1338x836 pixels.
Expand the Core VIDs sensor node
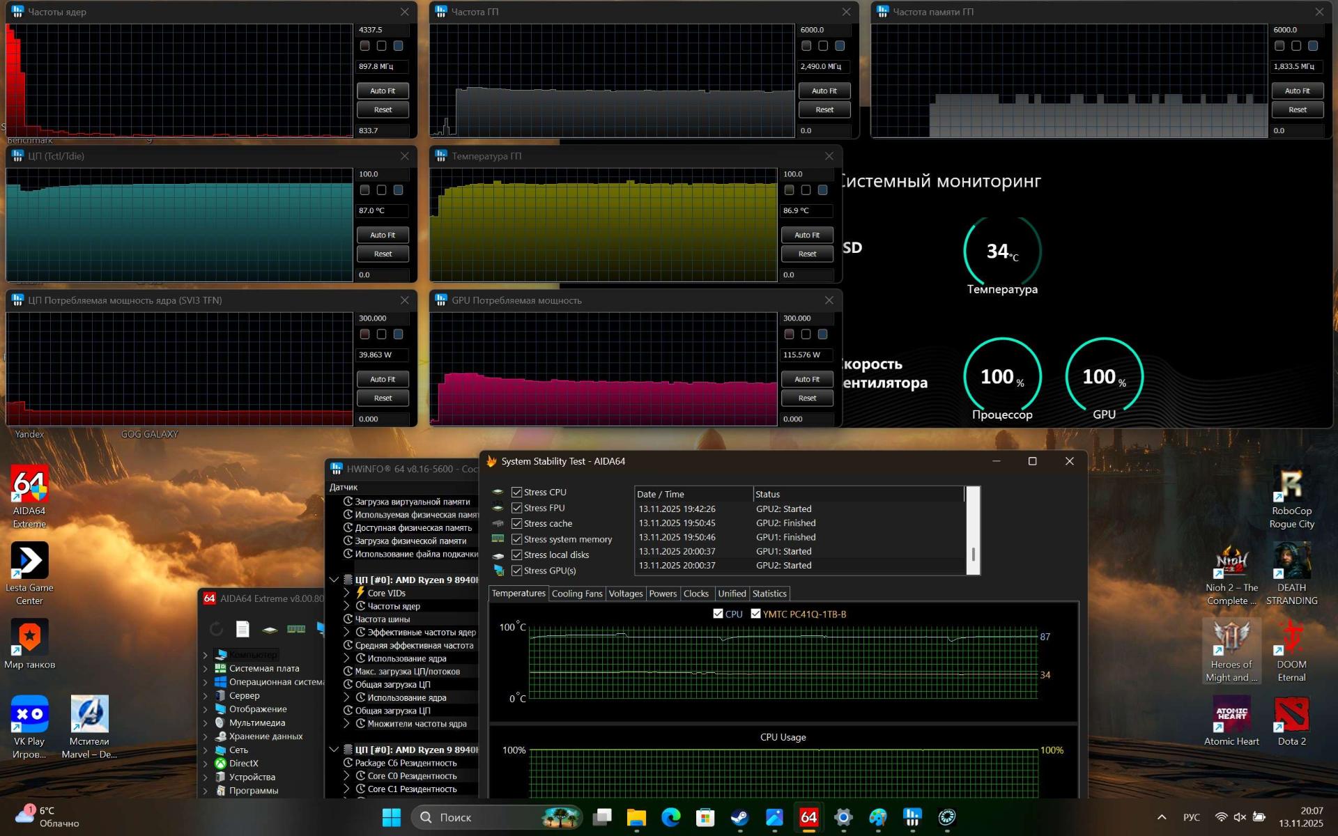click(x=347, y=593)
